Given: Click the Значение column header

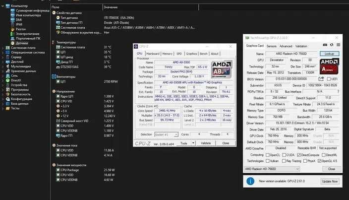Looking at the screenshot, I should pyautogui.click(x=151, y=7).
